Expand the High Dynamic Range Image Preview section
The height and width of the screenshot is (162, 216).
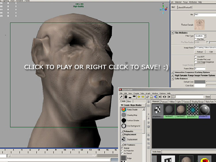[x=173, y=75]
